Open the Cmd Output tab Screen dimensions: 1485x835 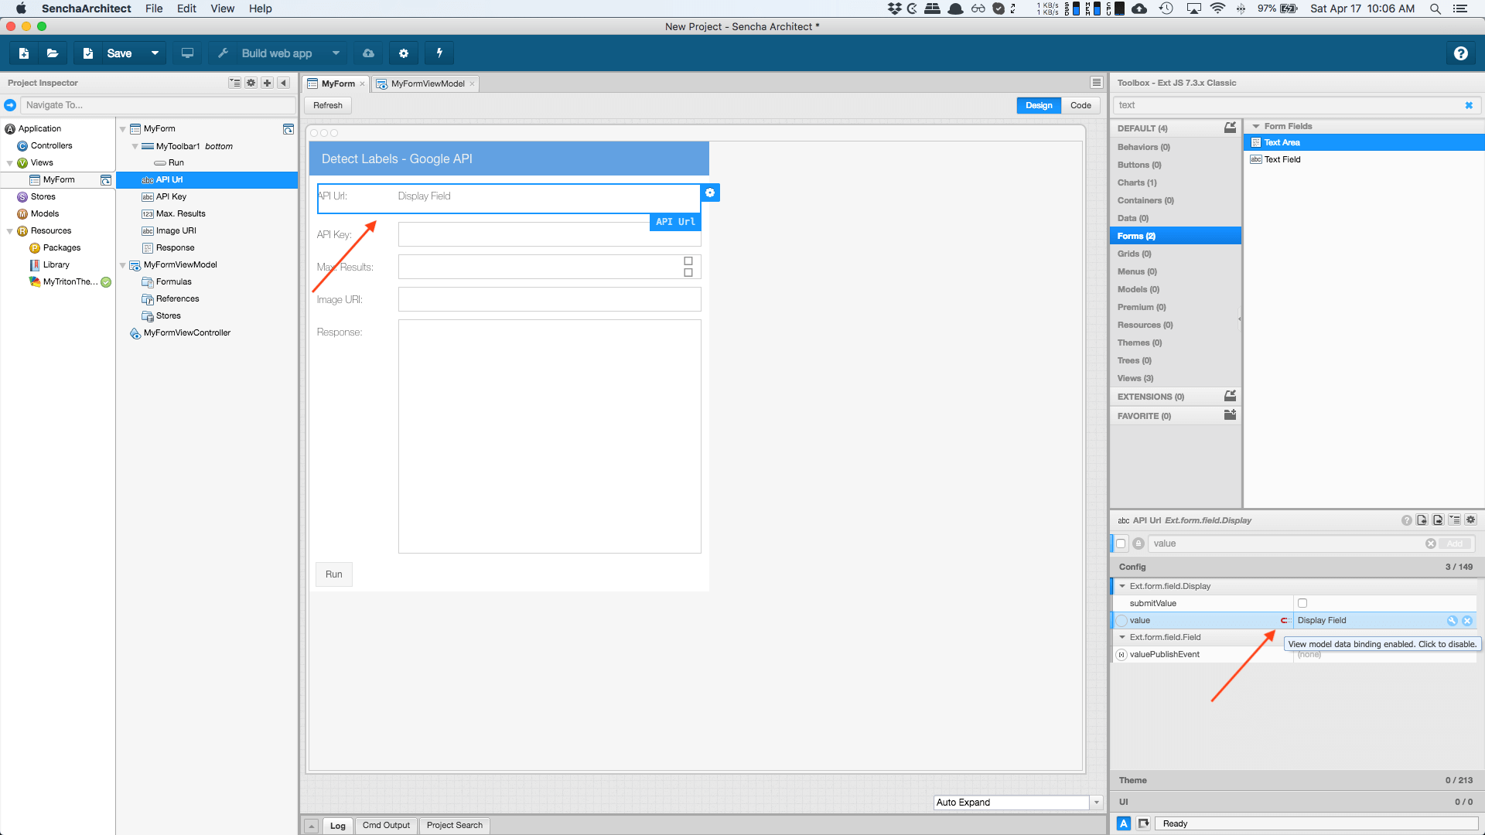[x=386, y=825]
